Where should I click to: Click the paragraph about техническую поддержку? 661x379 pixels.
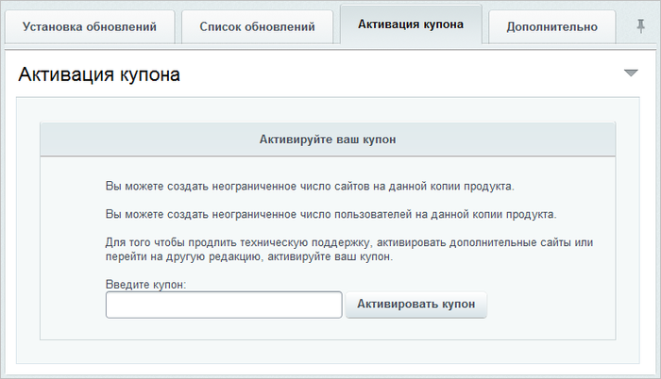[x=349, y=249]
